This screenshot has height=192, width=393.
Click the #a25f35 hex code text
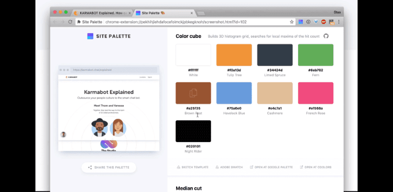[x=193, y=109]
